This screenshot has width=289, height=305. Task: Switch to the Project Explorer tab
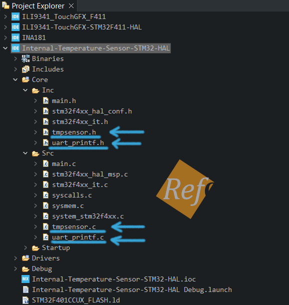(x=38, y=6)
